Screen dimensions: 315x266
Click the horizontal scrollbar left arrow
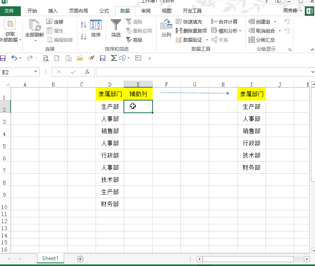coord(199,259)
